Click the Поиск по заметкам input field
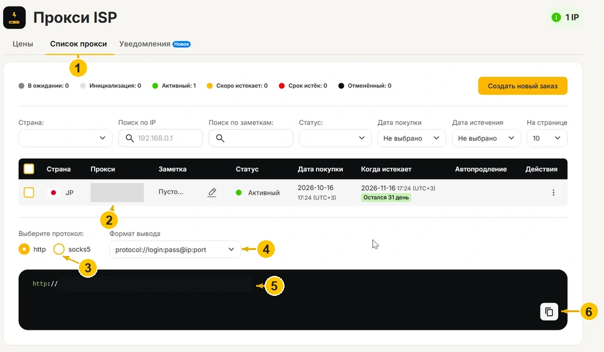This screenshot has height=352, width=604. point(251,138)
